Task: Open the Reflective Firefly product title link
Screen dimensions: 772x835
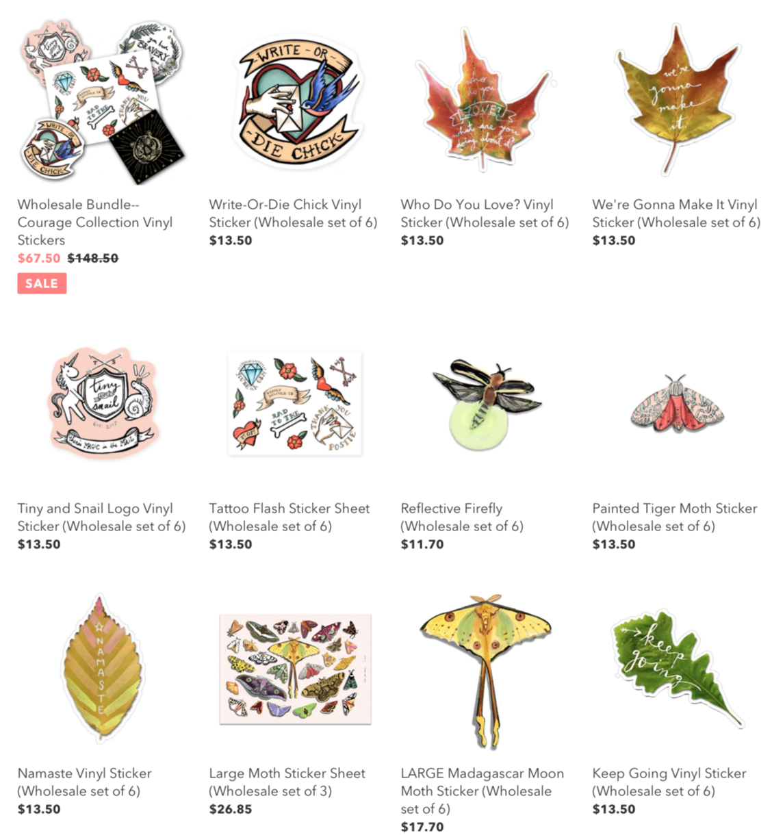Action: (462, 517)
